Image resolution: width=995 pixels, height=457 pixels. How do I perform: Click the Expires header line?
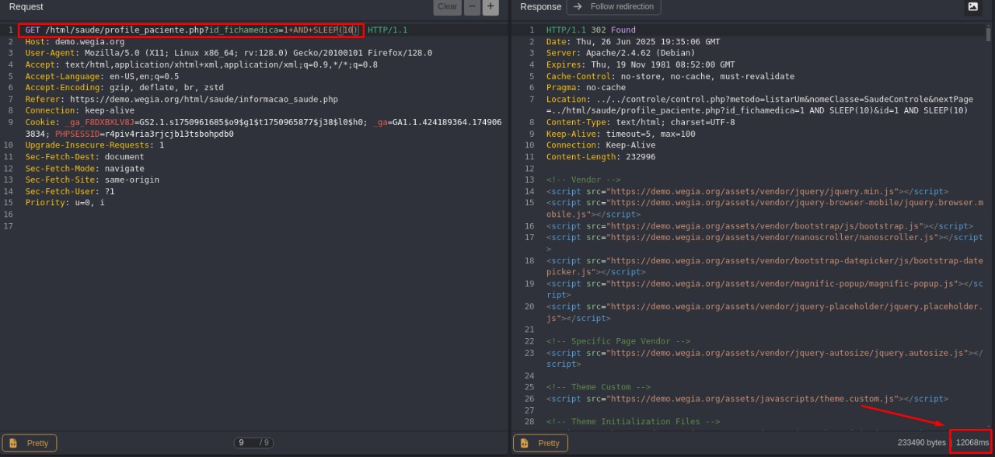(641, 65)
